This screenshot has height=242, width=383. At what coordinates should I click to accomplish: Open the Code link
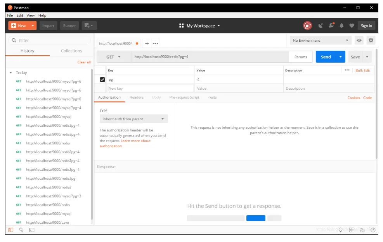click(367, 98)
